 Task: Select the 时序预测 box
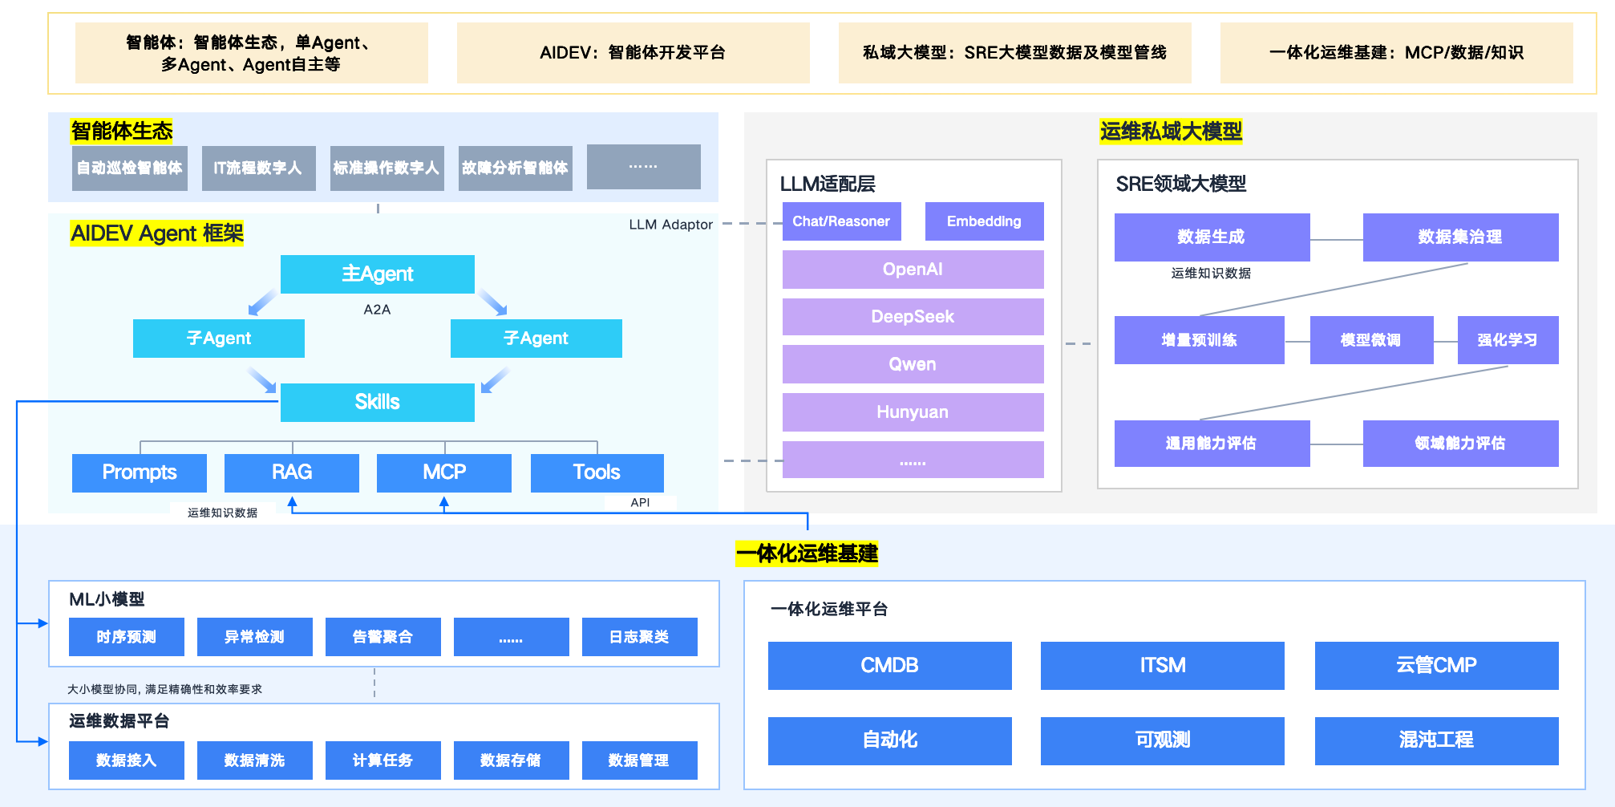(126, 637)
